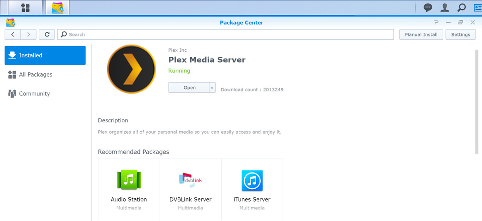Select the Installed sidebar tab

point(45,55)
